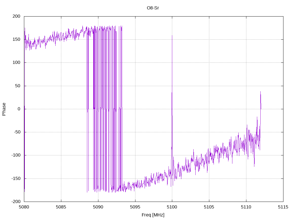Click the y-axis tick label -200

click(x=16, y=202)
